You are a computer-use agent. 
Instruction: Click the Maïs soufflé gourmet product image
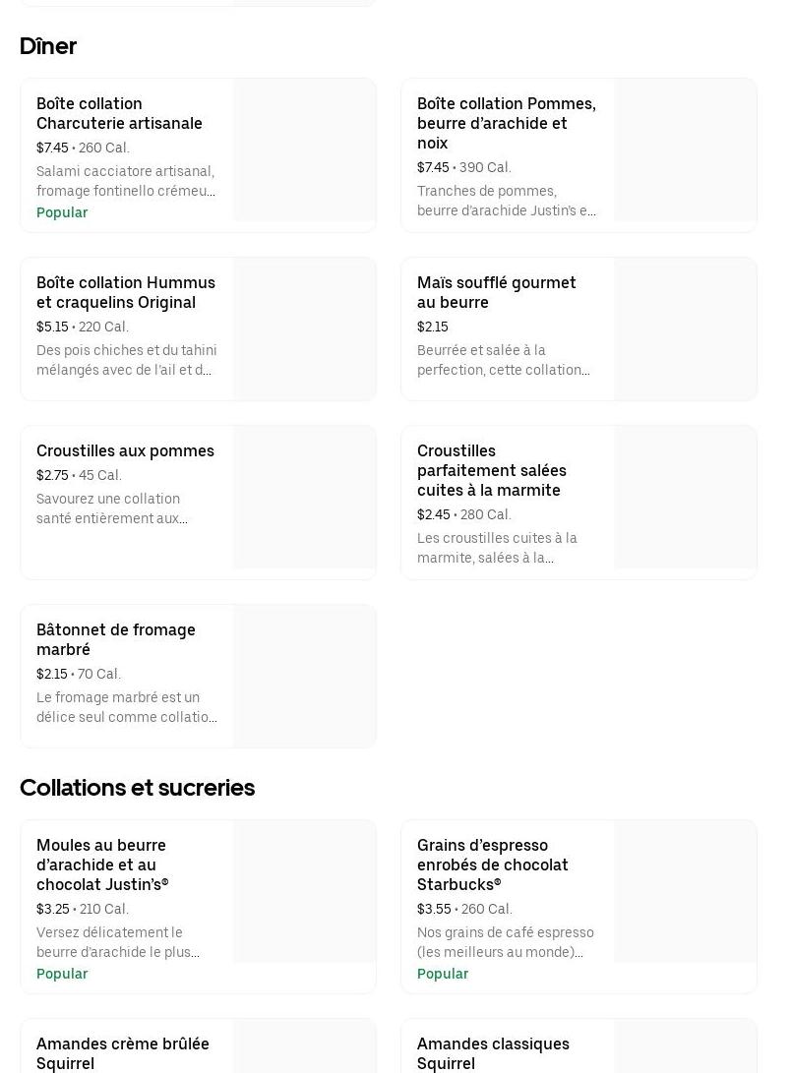click(685, 329)
